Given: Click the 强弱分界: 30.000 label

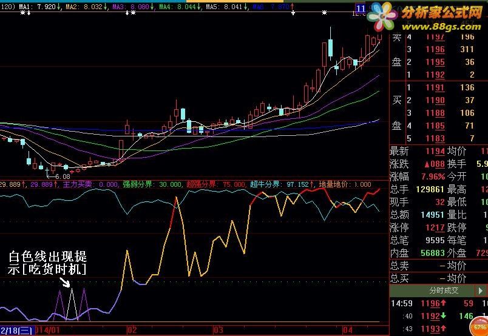Looking at the screenshot, I should 152,184.
